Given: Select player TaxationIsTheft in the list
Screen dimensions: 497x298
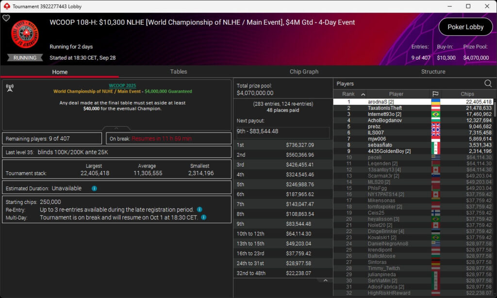Looking at the screenshot, I should (x=384, y=108).
